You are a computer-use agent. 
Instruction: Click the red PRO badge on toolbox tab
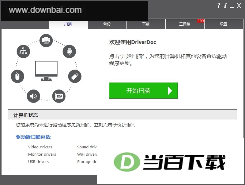click(201, 21)
